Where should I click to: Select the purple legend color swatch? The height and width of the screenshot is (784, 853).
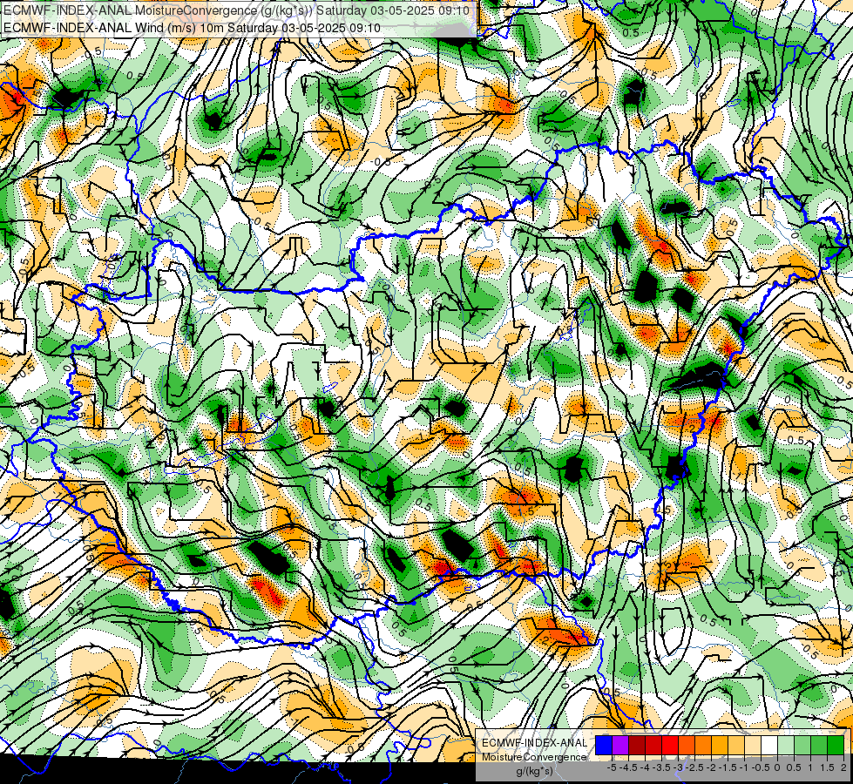pos(620,745)
